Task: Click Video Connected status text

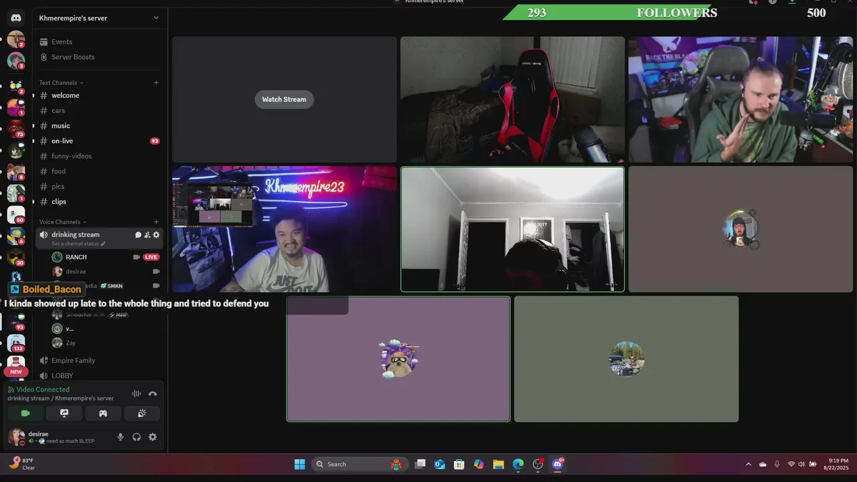Action: [x=43, y=389]
